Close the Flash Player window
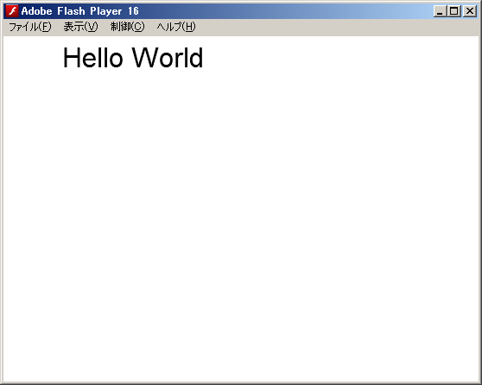482x385 pixels. coord(470,11)
